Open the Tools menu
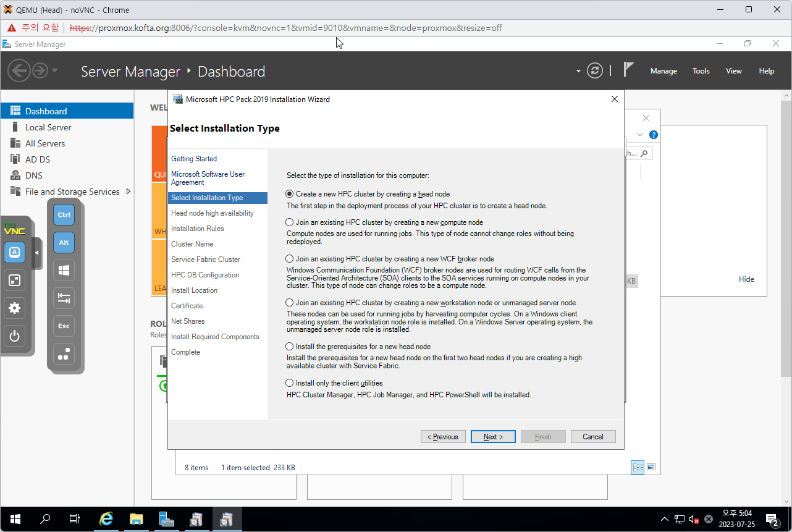 [701, 71]
